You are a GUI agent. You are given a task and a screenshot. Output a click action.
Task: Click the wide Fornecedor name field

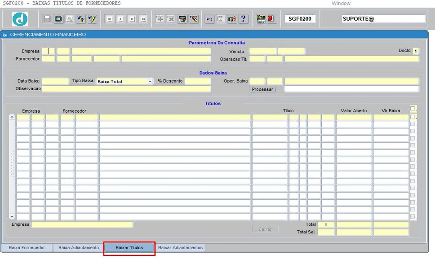pos(166,59)
